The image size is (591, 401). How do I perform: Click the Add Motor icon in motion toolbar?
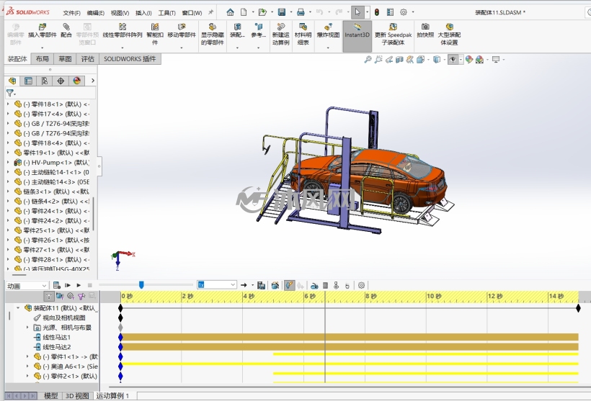[x=314, y=285]
